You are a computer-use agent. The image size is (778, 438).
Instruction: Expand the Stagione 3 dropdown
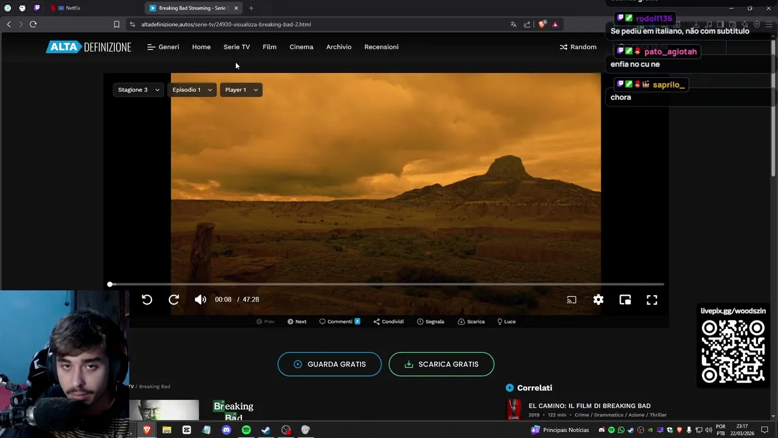[139, 89]
